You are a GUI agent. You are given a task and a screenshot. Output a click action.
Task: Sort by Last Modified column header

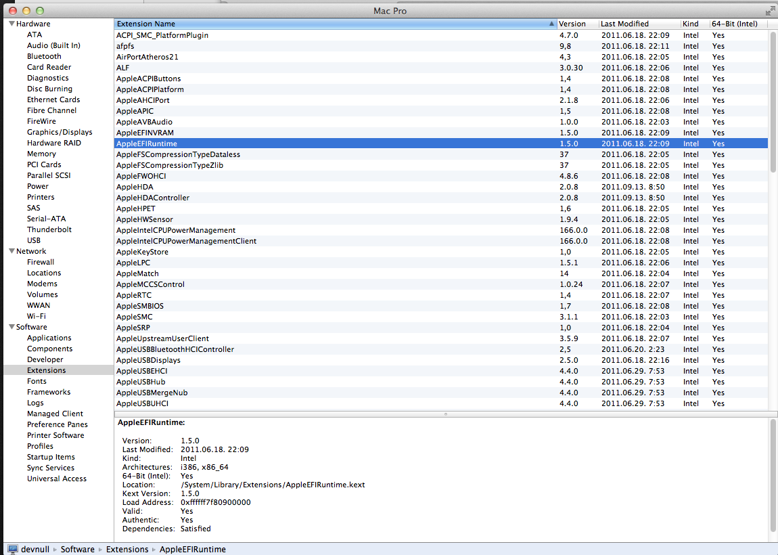tap(639, 24)
